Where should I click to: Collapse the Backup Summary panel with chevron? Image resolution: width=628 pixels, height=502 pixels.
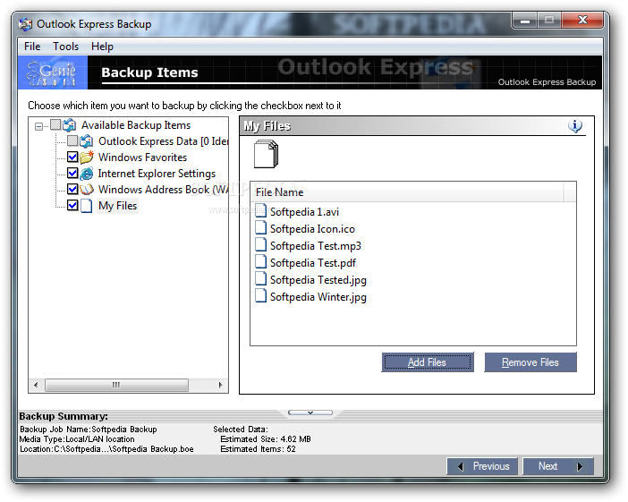coord(310,413)
